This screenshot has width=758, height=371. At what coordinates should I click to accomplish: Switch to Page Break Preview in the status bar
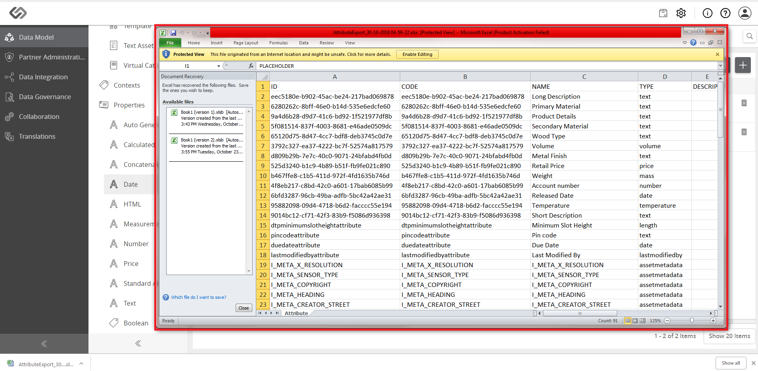(x=643, y=321)
